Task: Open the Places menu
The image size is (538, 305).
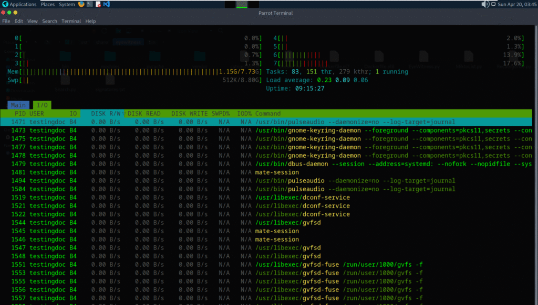Action: tap(47, 4)
